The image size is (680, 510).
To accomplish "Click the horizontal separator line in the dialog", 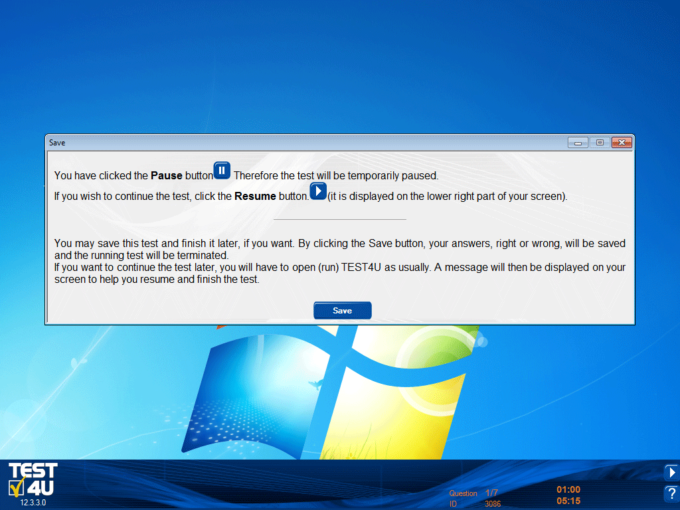I will [339, 218].
